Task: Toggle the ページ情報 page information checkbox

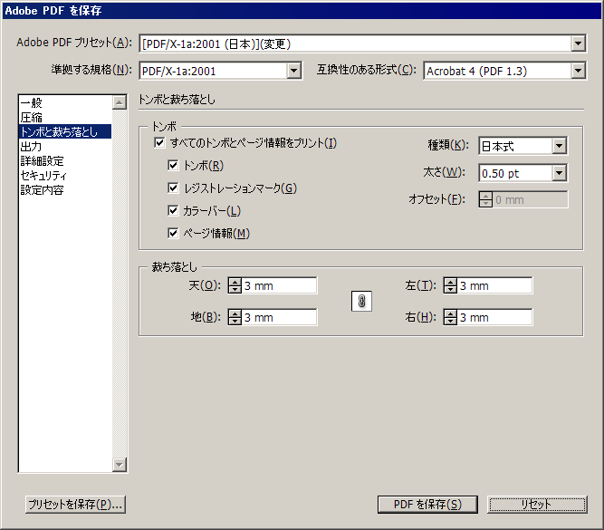Action: click(x=174, y=234)
